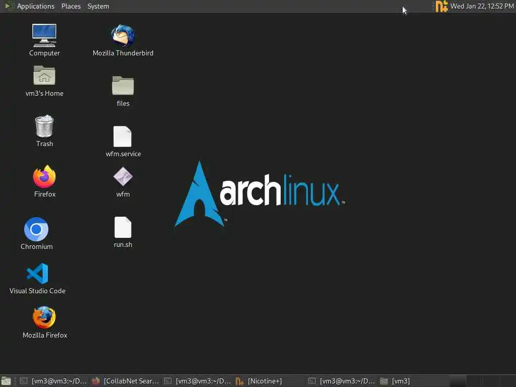
Task: Switch to first vm3@vm3 terminal taskbar entry
Action: (54, 381)
